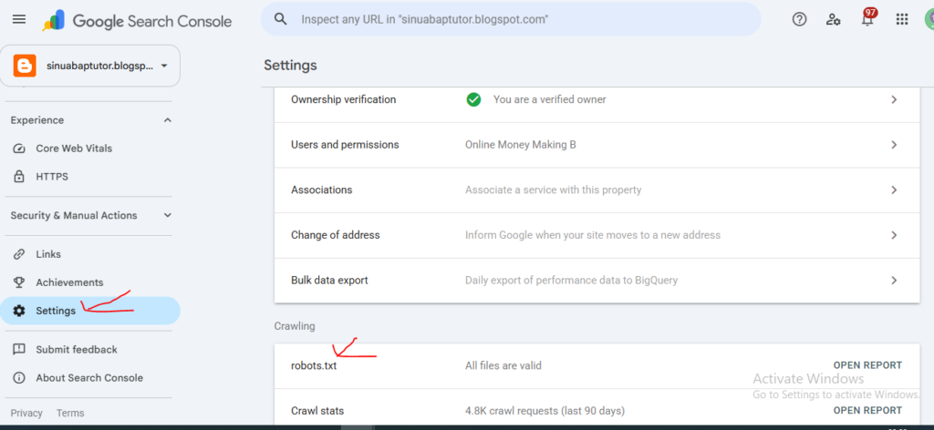Expand Change of address row arrow
Viewport: 934px width, 430px height.
click(894, 235)
